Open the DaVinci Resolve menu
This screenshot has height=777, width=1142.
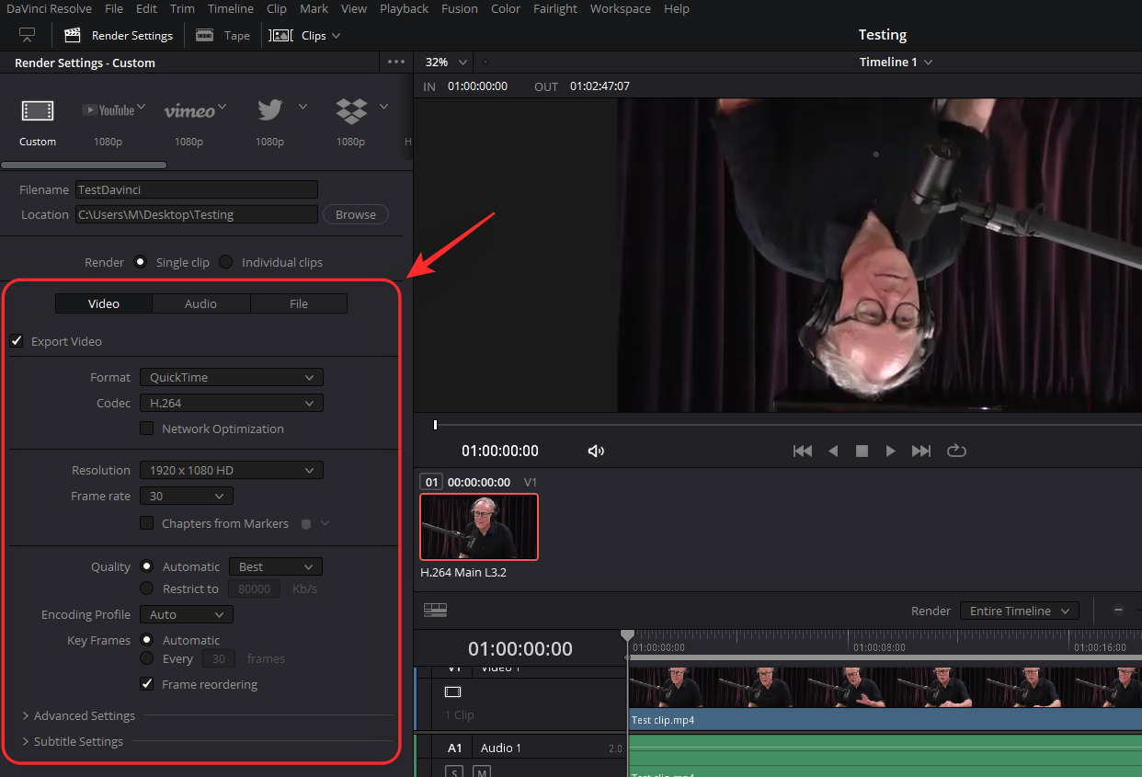pos(49,8)
